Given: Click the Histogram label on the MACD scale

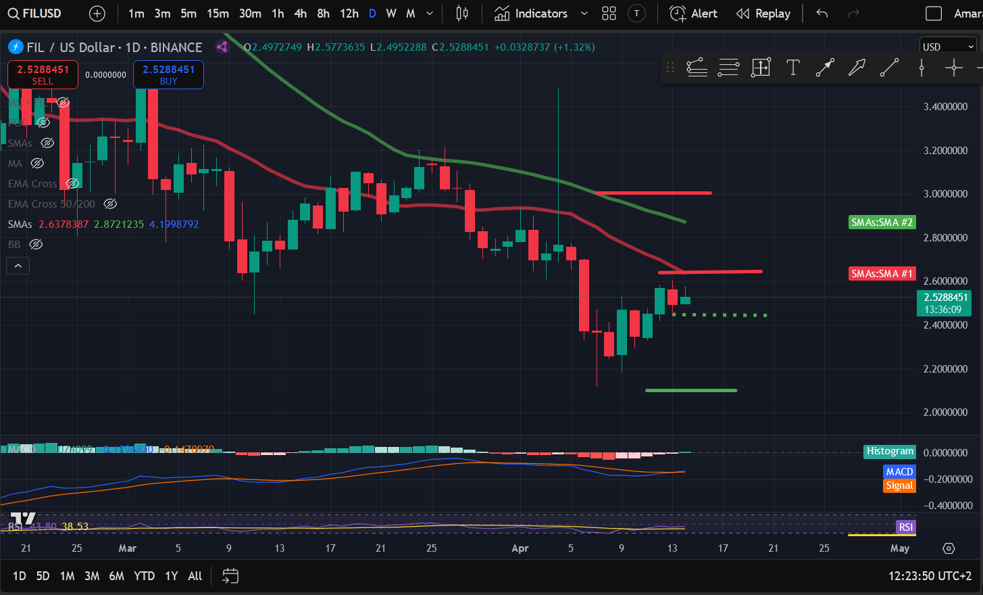Looking at the screenshot, I should click(x=890, y=451).
